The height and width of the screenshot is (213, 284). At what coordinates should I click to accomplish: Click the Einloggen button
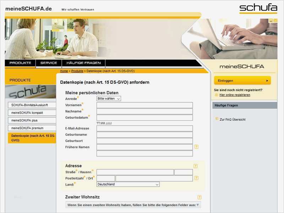(242, 81)
